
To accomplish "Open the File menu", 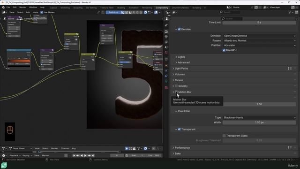I will point(8,8).
